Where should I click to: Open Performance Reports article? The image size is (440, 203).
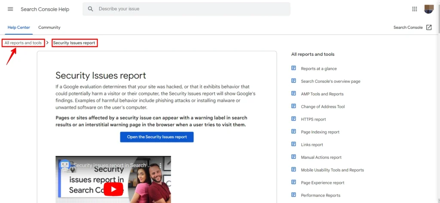pos(321,195)
